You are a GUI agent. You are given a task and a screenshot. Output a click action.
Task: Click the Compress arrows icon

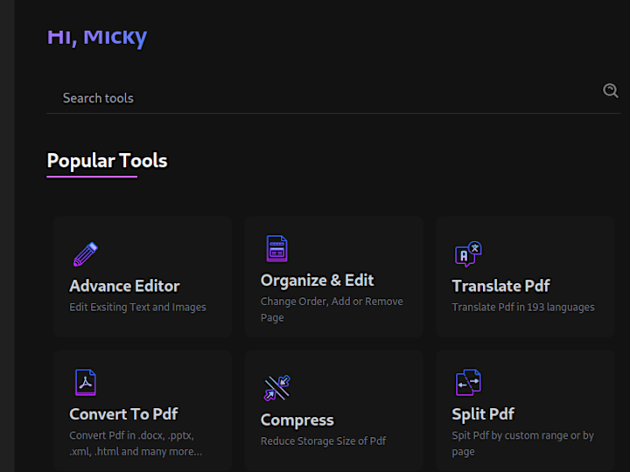(x=276, y=388)
